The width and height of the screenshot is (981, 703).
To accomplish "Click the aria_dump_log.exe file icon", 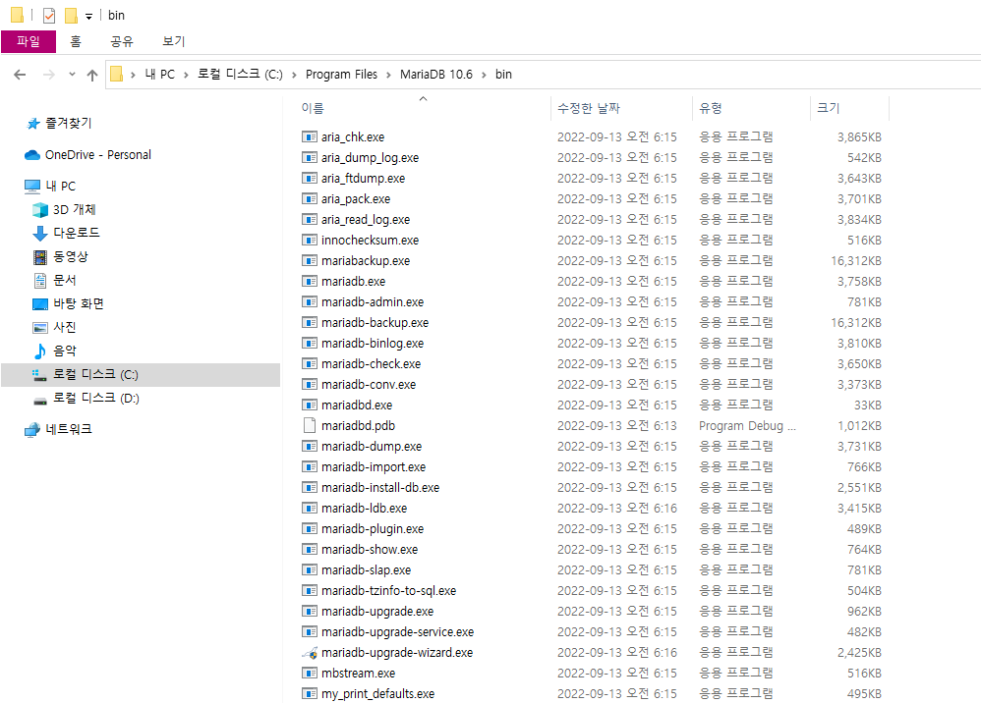I will click(x=309, y=157).
